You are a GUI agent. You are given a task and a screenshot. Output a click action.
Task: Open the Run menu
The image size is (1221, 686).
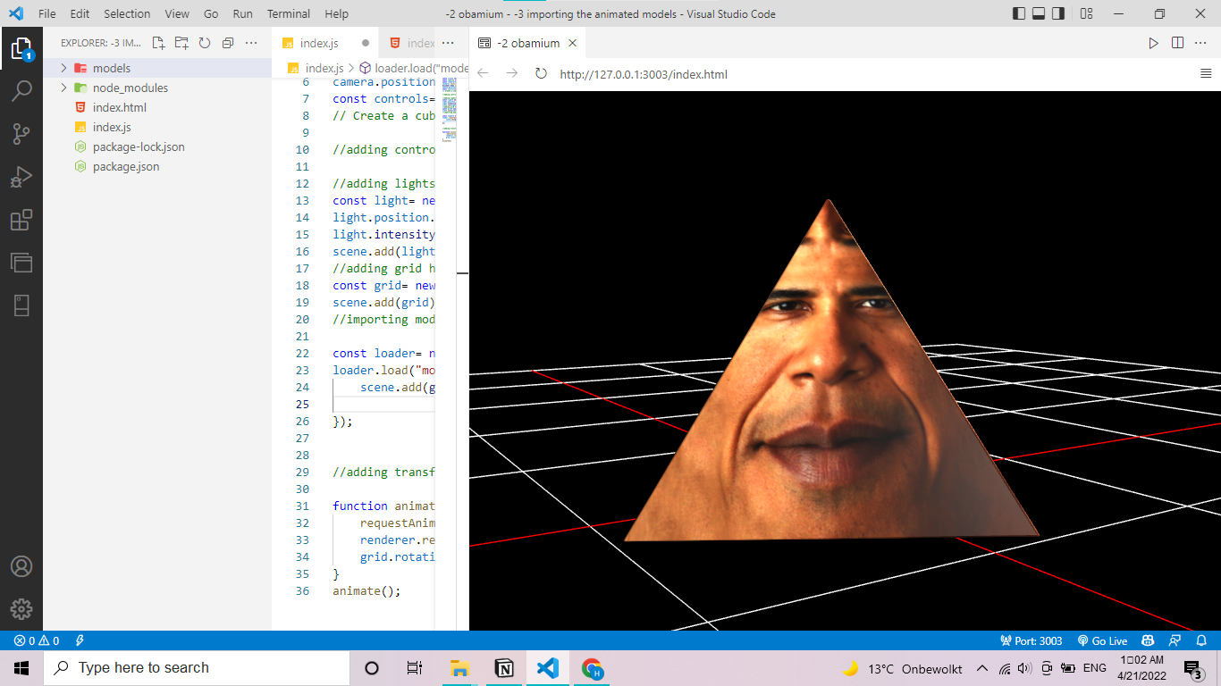pyautogui.click(x=242, y=13)
